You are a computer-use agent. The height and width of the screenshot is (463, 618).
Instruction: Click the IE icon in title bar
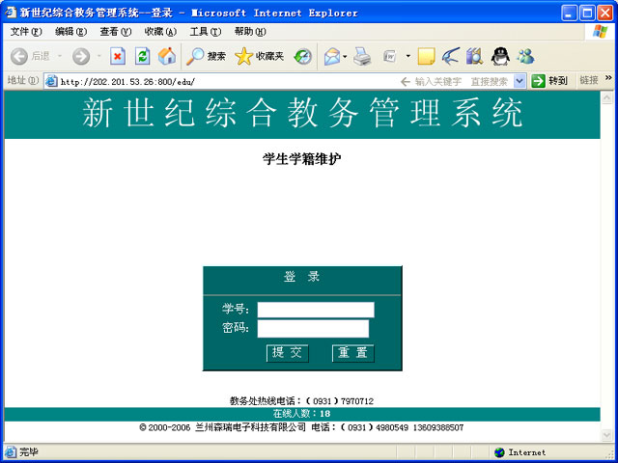pyautogui.click(x=11, y=13)
